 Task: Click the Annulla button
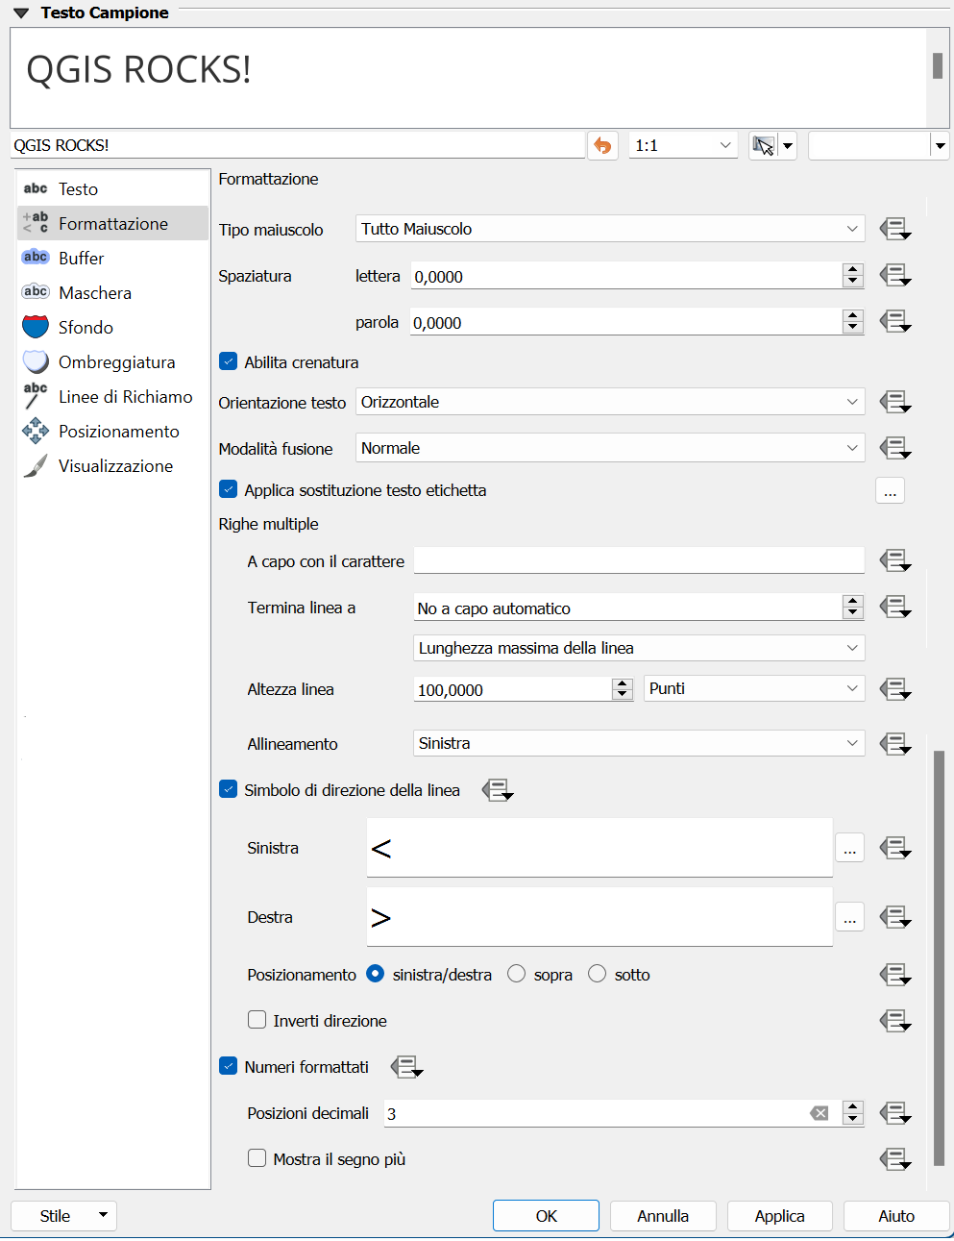pyautogui.click(x=663, y=1216)
